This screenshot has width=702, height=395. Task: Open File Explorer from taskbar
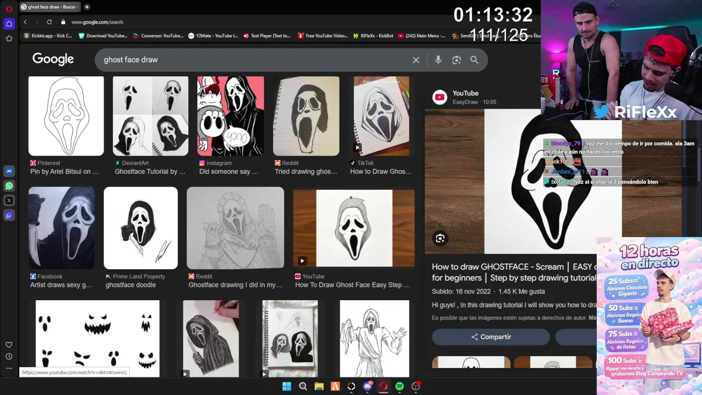319,386
